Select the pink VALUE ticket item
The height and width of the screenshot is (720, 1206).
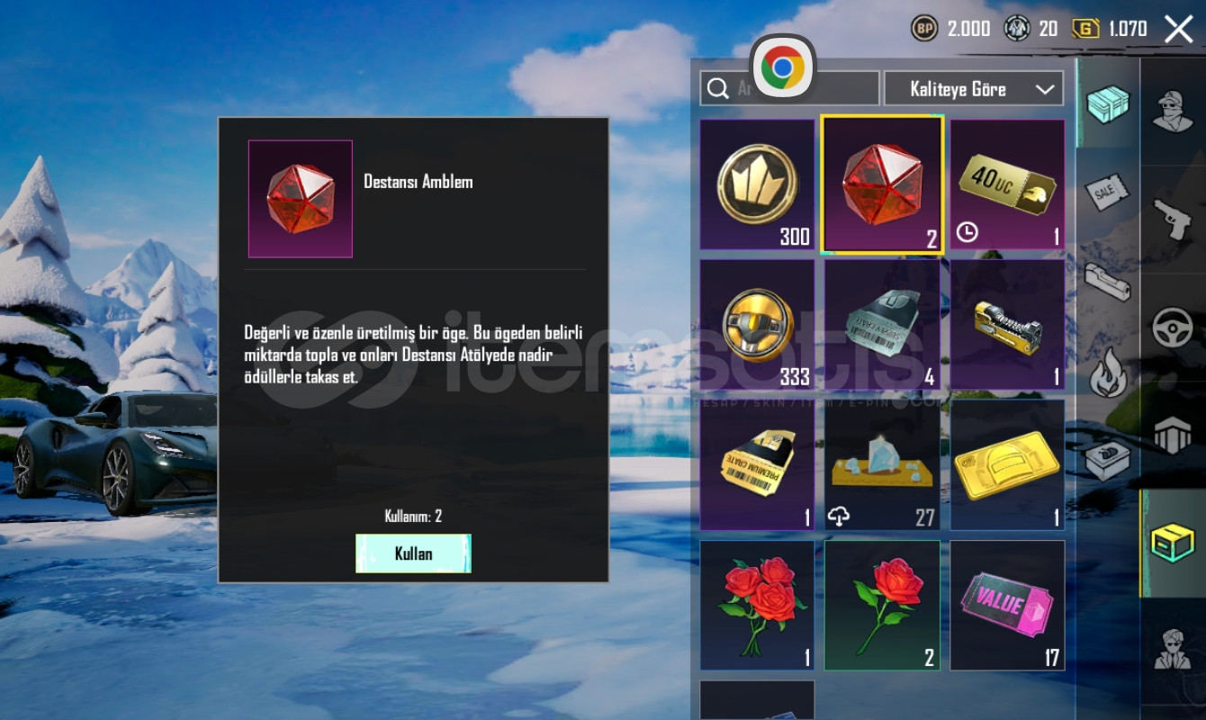1007,605
